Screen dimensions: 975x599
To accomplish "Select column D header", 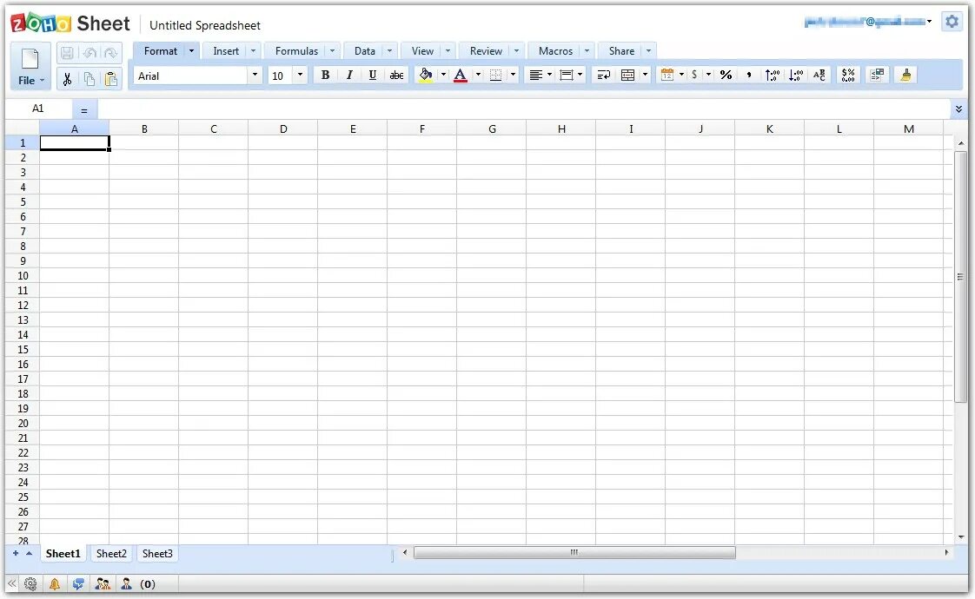I will (x=283, y=128).
